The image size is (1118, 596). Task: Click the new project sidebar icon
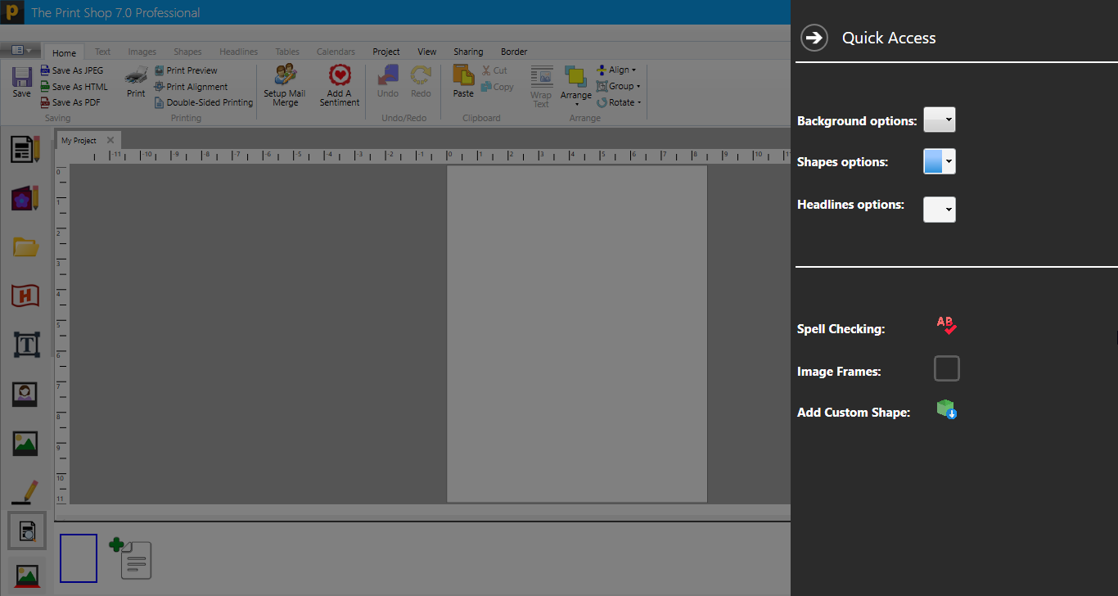click(25, 149)
